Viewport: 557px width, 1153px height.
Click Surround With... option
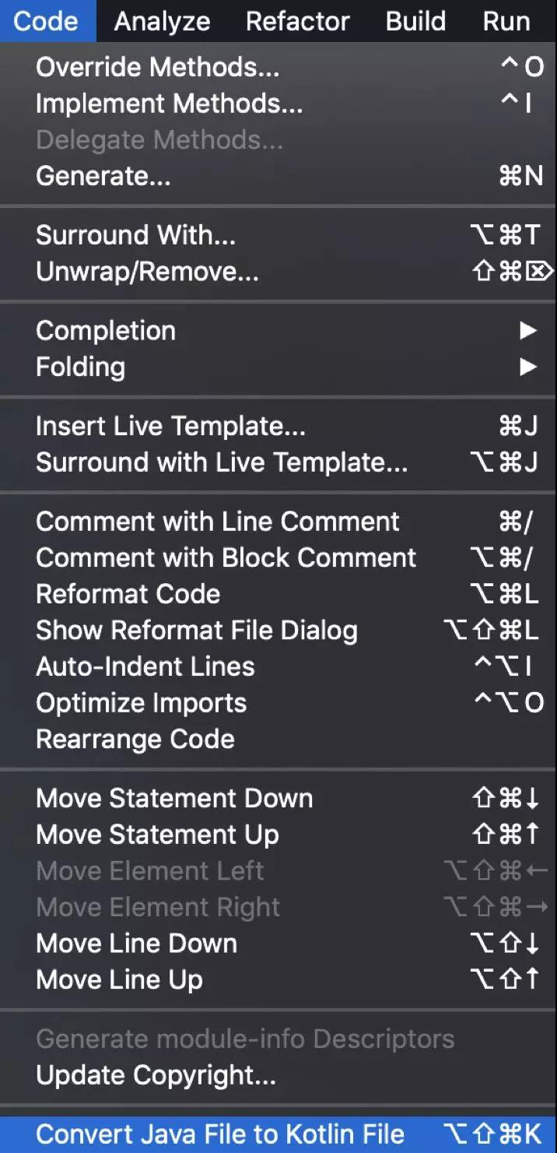[x=278, y=235]
